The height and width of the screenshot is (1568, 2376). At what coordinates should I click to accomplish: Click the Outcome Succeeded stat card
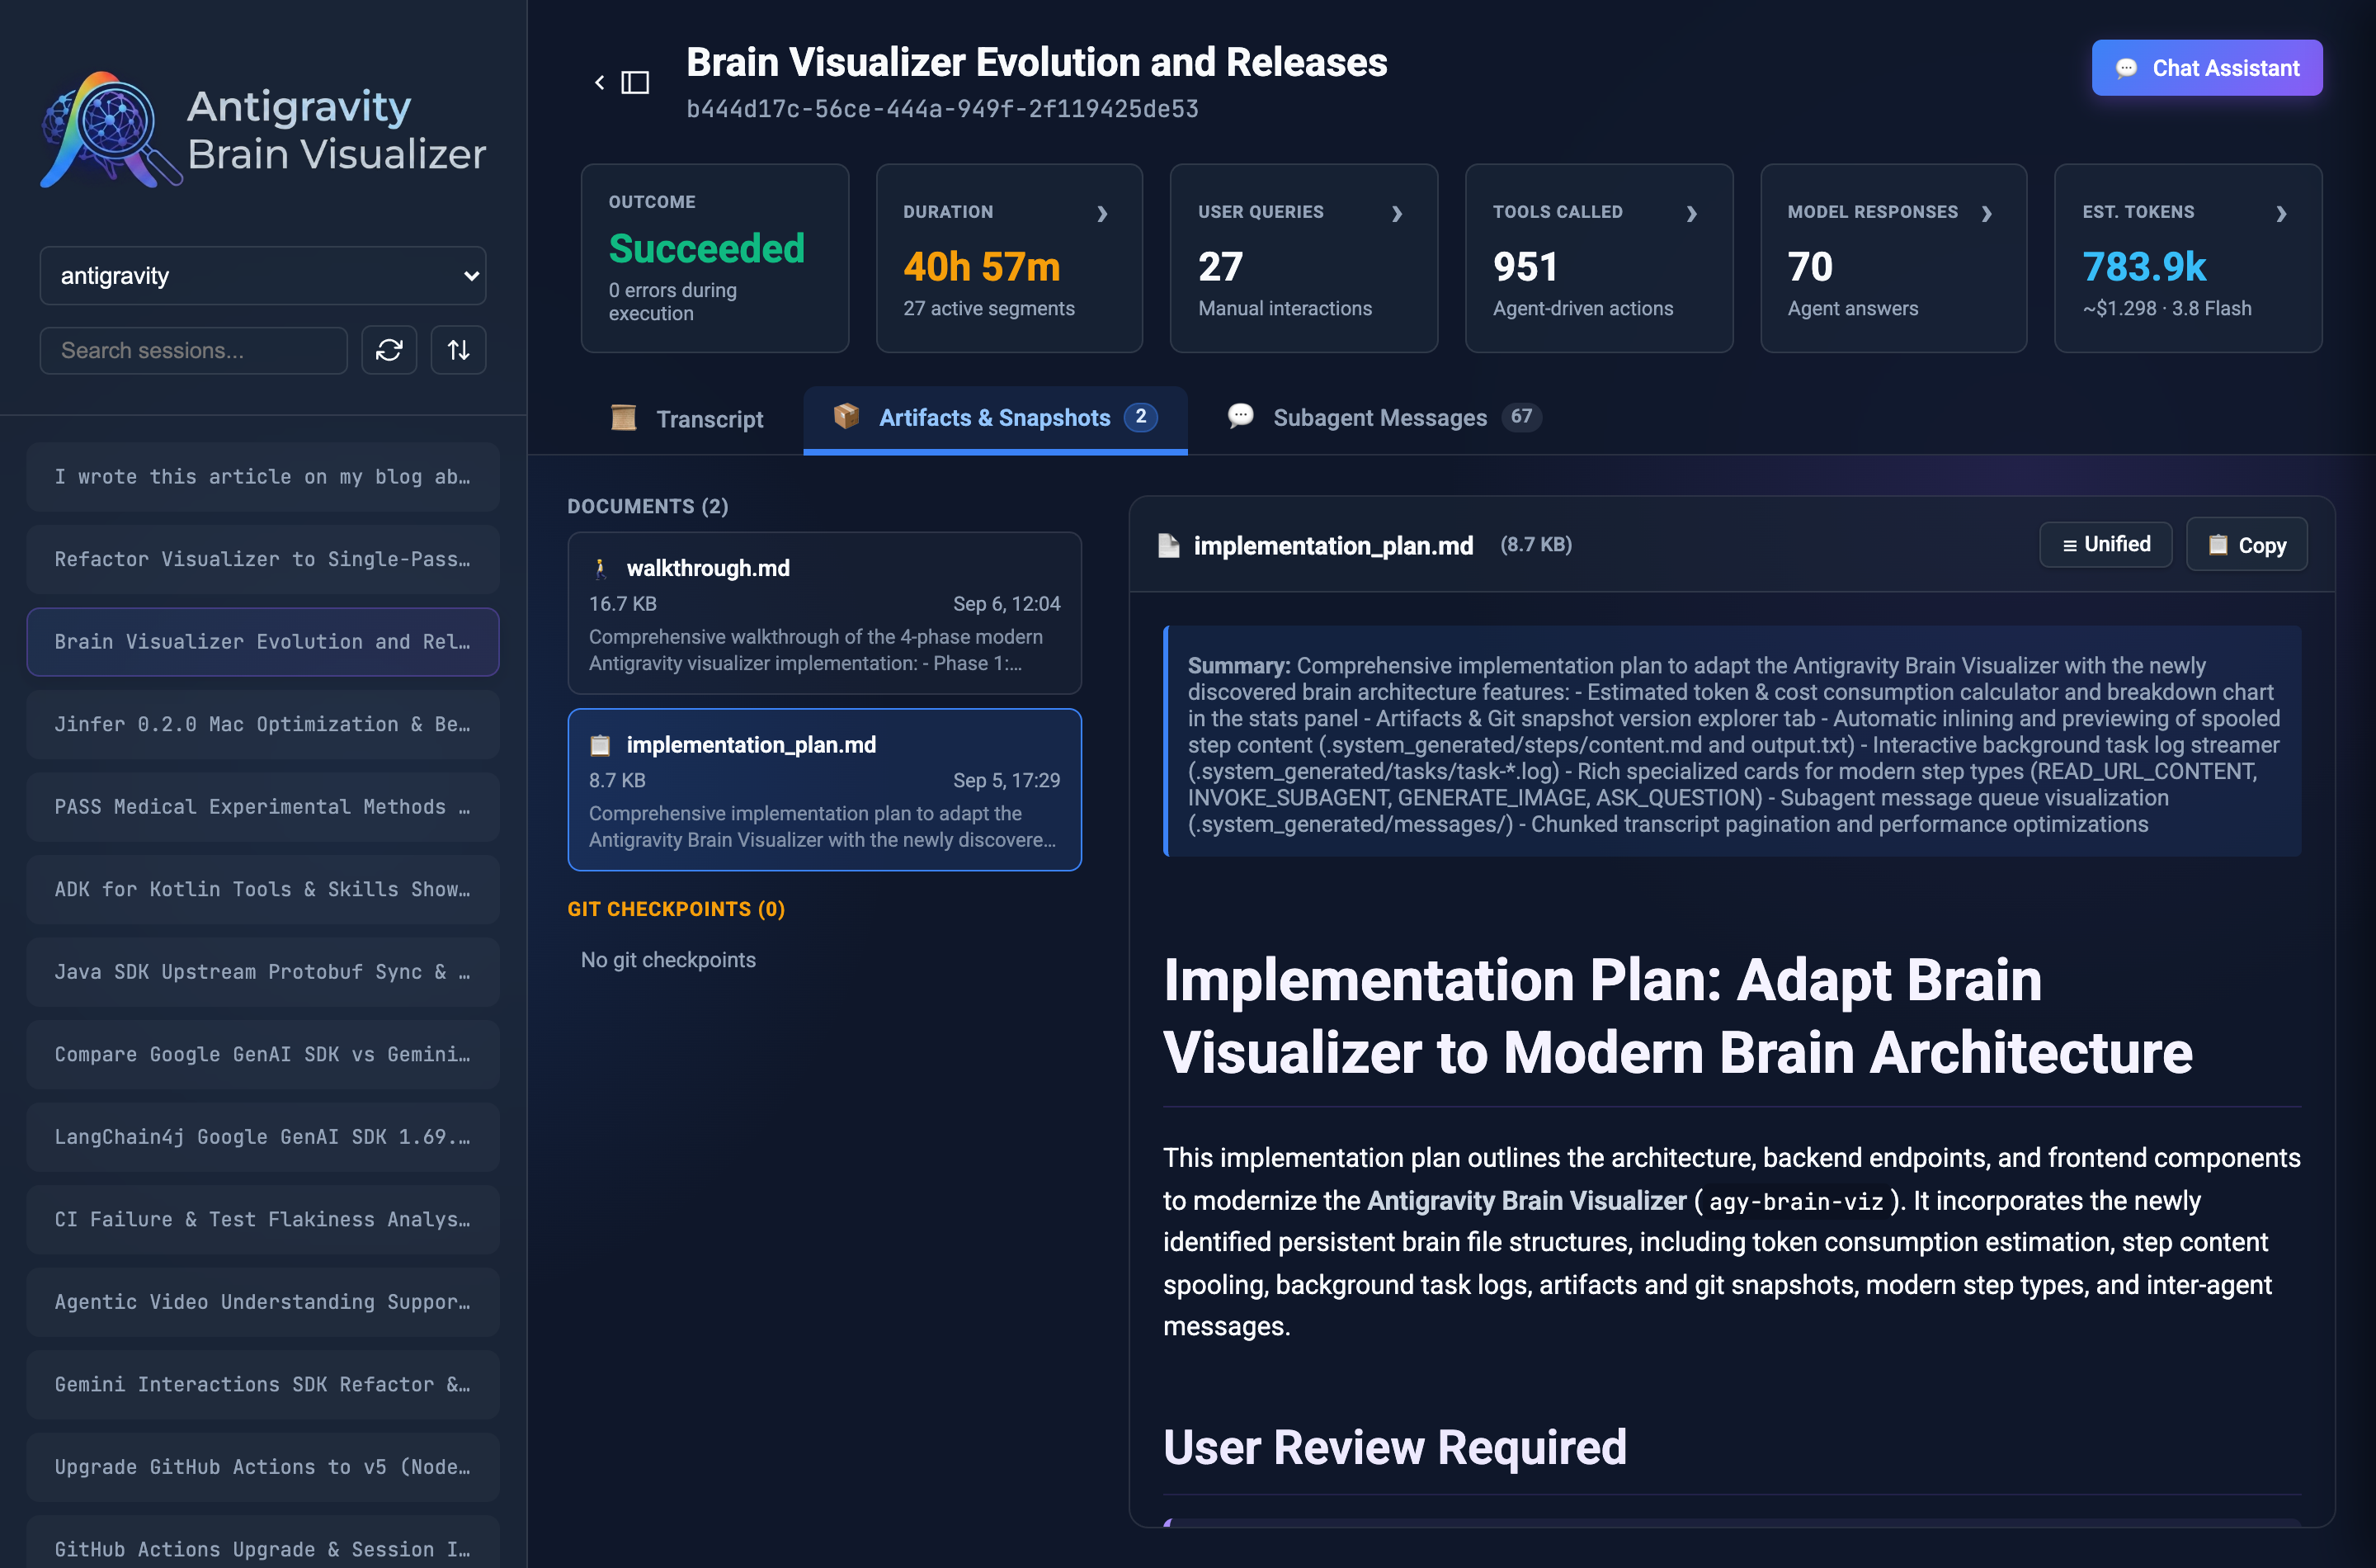714,258
